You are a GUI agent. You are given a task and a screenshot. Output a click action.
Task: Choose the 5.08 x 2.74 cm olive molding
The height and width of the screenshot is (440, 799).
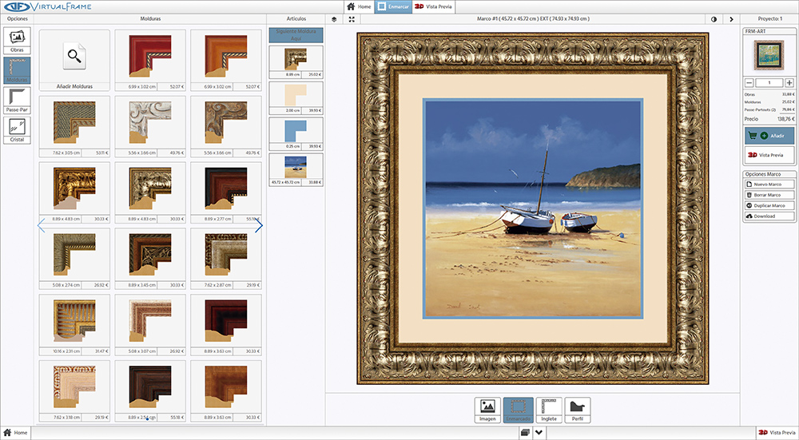tap(74, 259)
